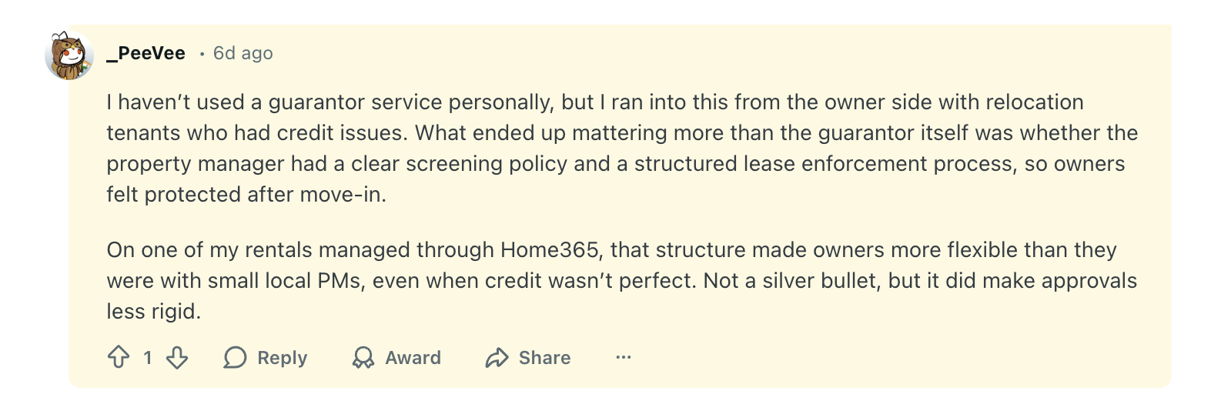Click the Reply speech bubble icon
Screen dimensions: 1221x411
click(x=235, y=357)
